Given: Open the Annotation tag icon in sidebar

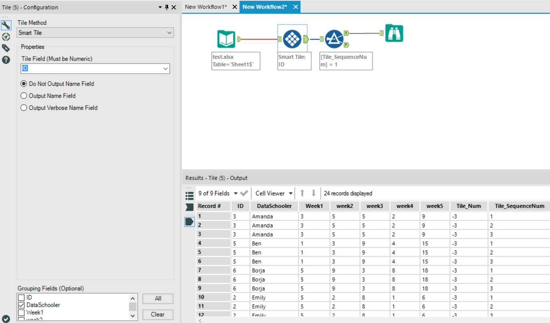Looking at the screenshot, I should pyautogui.click(x=6, y=48).
